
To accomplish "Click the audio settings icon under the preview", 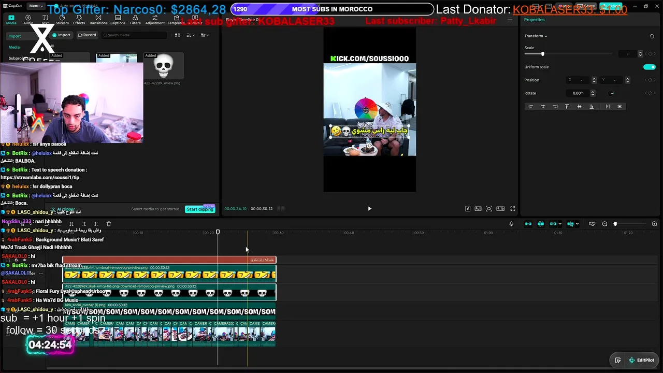I will coord(468,209).
